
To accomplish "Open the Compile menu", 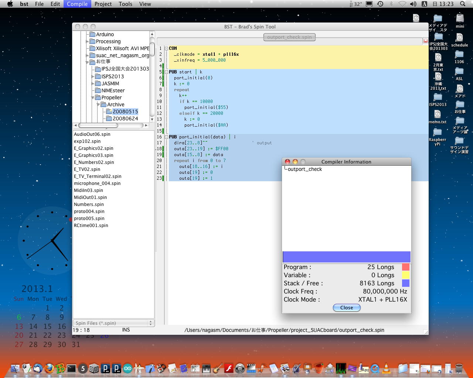I will point(77,4).
